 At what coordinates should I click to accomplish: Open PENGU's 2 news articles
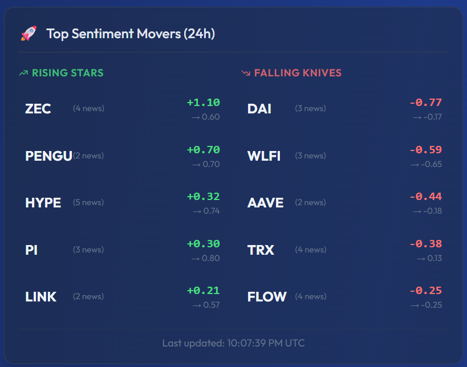(88, 156)
